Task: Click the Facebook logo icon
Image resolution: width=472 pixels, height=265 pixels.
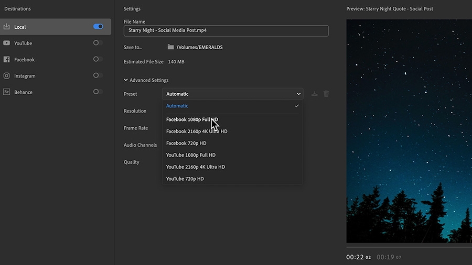Action: click(x=6, y=60)
